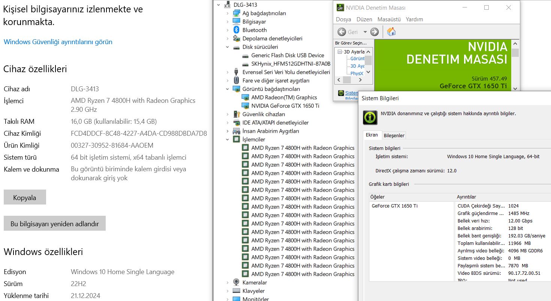This screenshot has height=301, width=551.
Task: Click the NVIDIA banner scrollbar up arrow
Action: pos(515,43)
